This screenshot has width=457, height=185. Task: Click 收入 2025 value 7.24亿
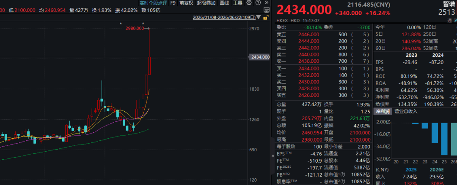click(410, 177)
